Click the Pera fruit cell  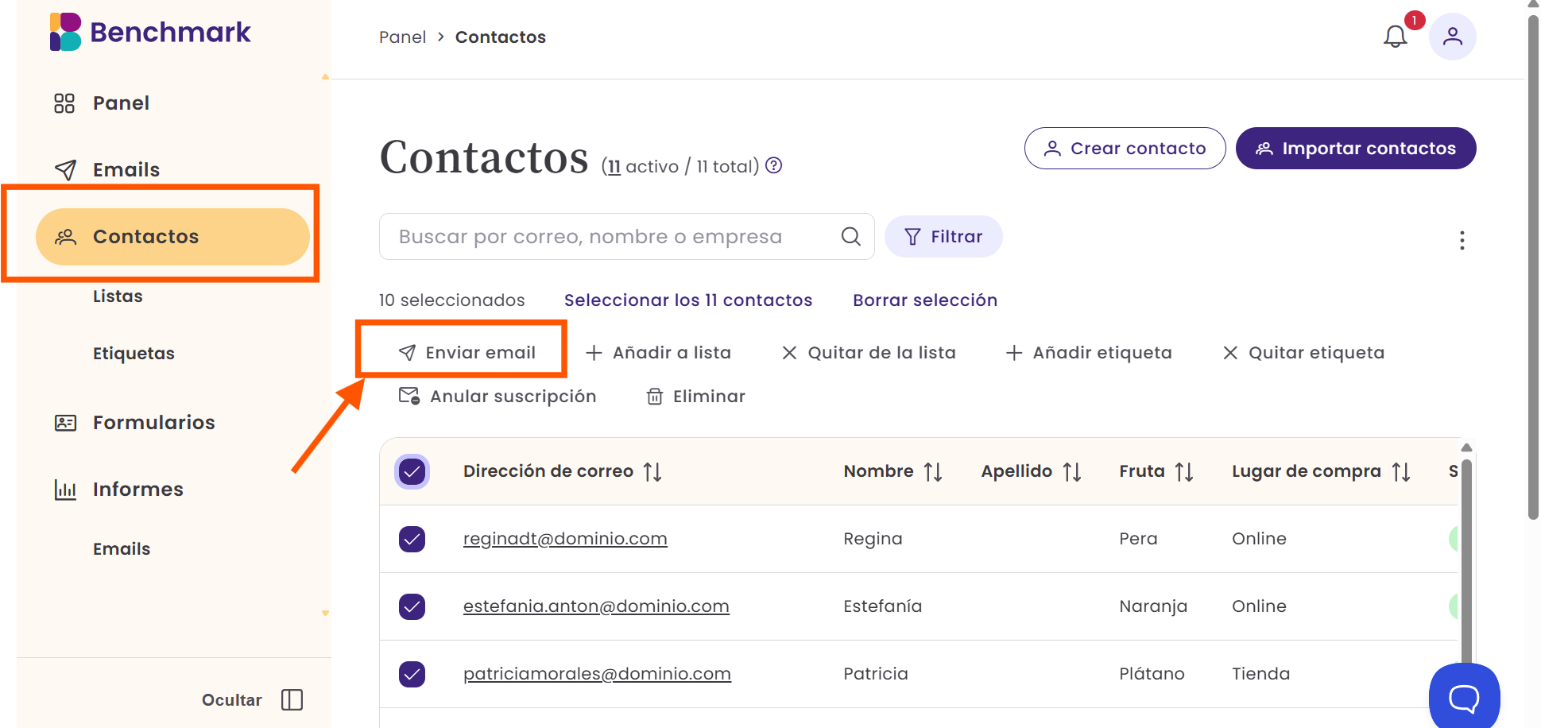coord(1138,539)
